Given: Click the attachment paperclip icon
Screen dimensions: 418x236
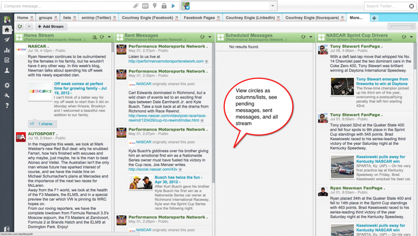Looking at the screenshot, I should (x=136, y=6).
